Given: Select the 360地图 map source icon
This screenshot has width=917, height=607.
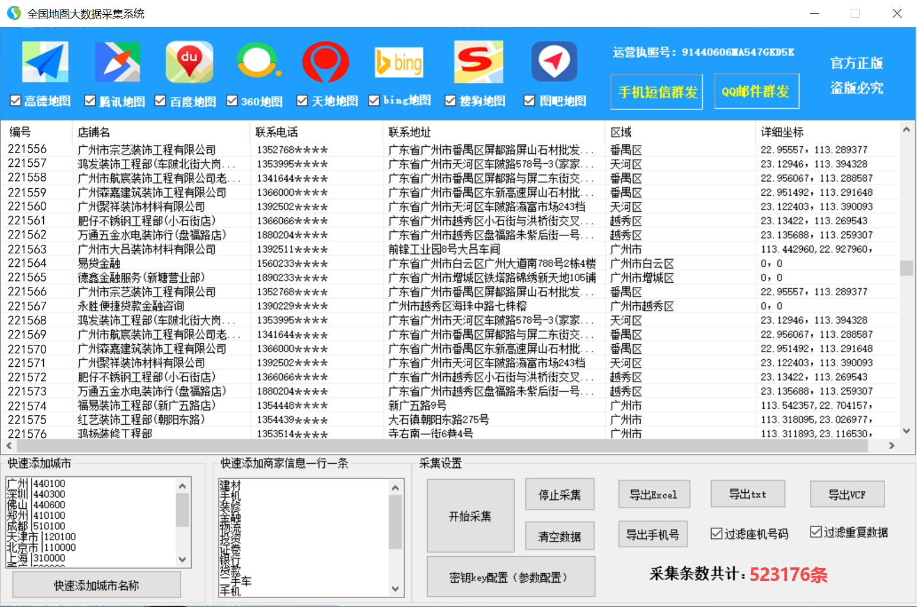Looking at the screenshot, I should coord(257,61).
